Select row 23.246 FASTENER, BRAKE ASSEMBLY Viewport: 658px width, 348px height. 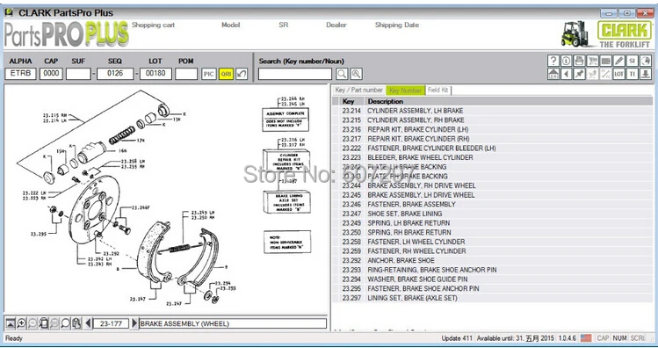(492, 204)
